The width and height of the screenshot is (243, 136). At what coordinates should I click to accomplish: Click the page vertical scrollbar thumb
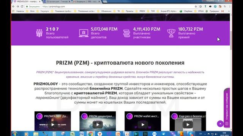231,40
